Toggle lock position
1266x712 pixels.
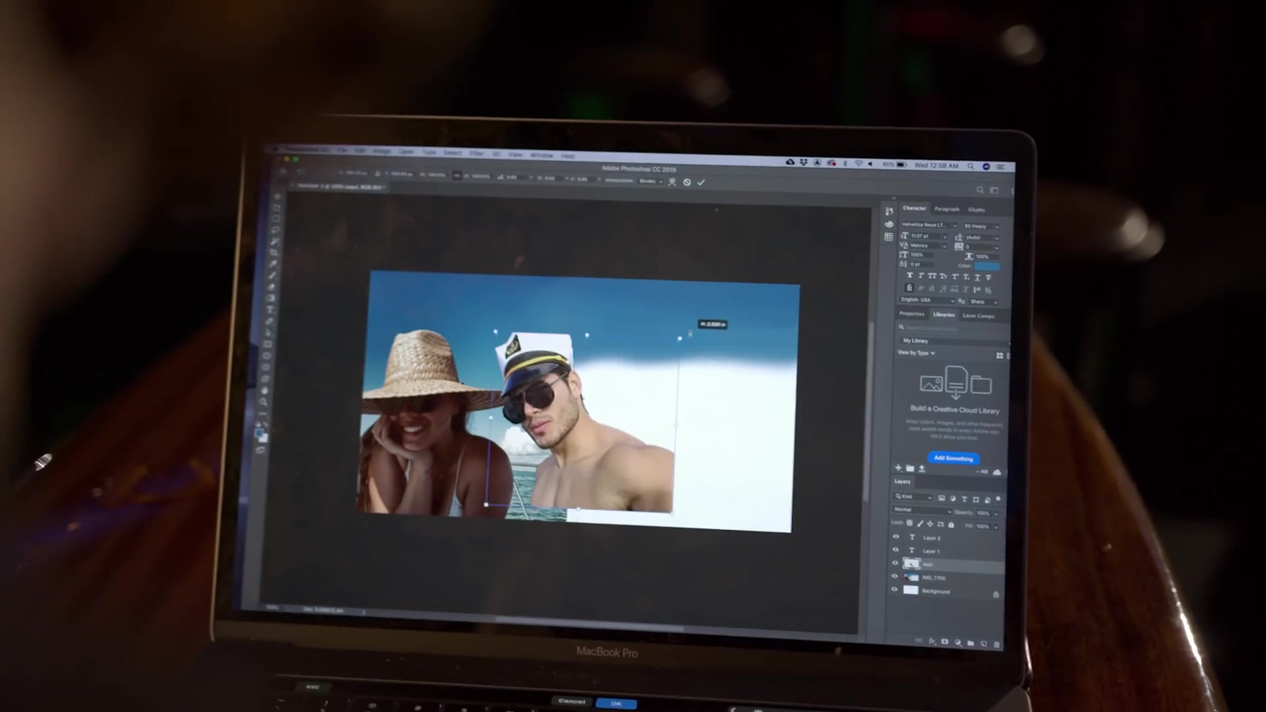[x=930, y=524]
